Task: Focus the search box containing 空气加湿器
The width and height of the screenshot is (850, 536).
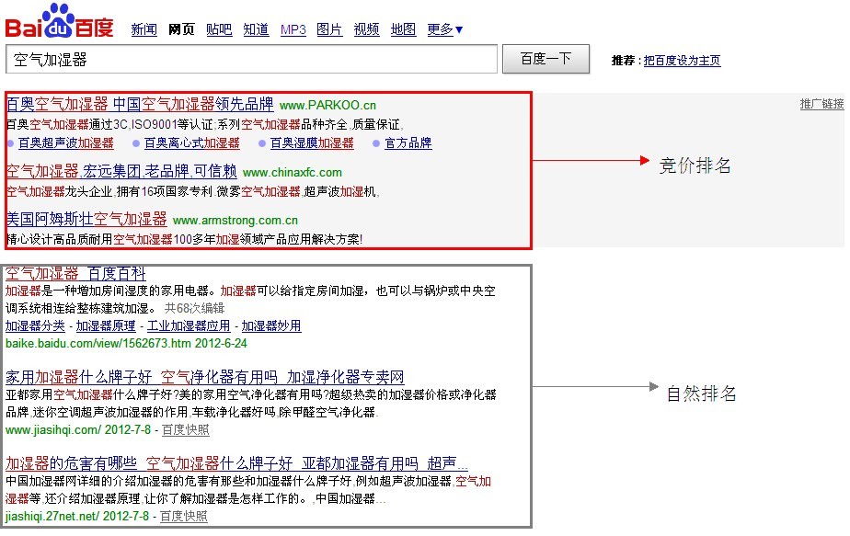Action: coord(251,59)
